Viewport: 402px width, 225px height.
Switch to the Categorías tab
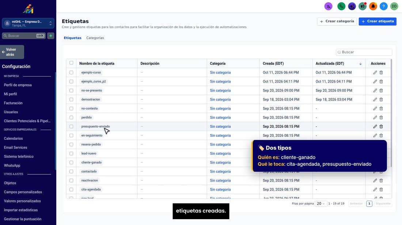pos(95,38)
